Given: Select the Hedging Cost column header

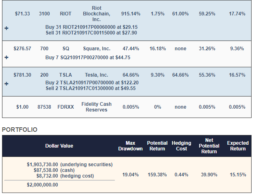Looking at the screenshot, I should pyautogui.click(x=181, y=146).
